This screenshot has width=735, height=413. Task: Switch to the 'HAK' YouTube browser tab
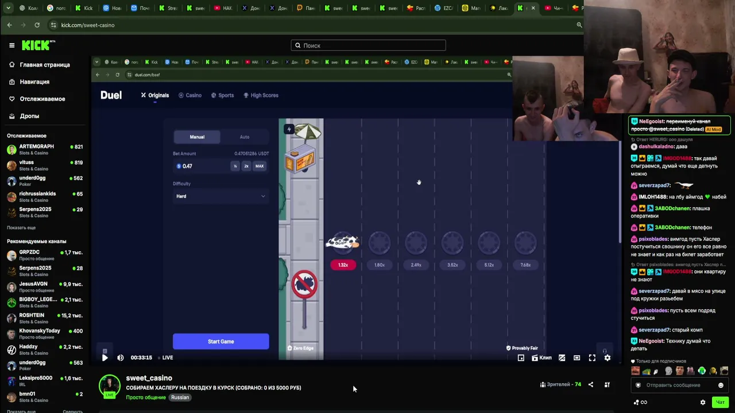223,8
